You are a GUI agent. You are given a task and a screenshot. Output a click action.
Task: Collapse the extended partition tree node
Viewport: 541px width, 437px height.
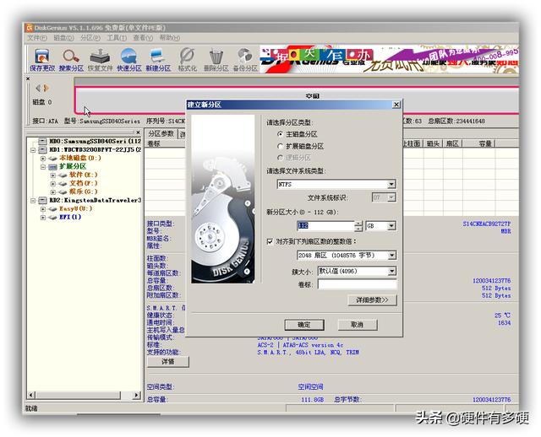43,167
